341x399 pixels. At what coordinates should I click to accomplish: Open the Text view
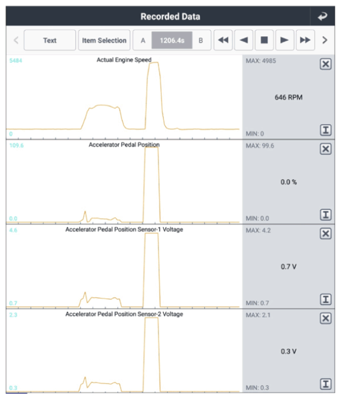50,40
